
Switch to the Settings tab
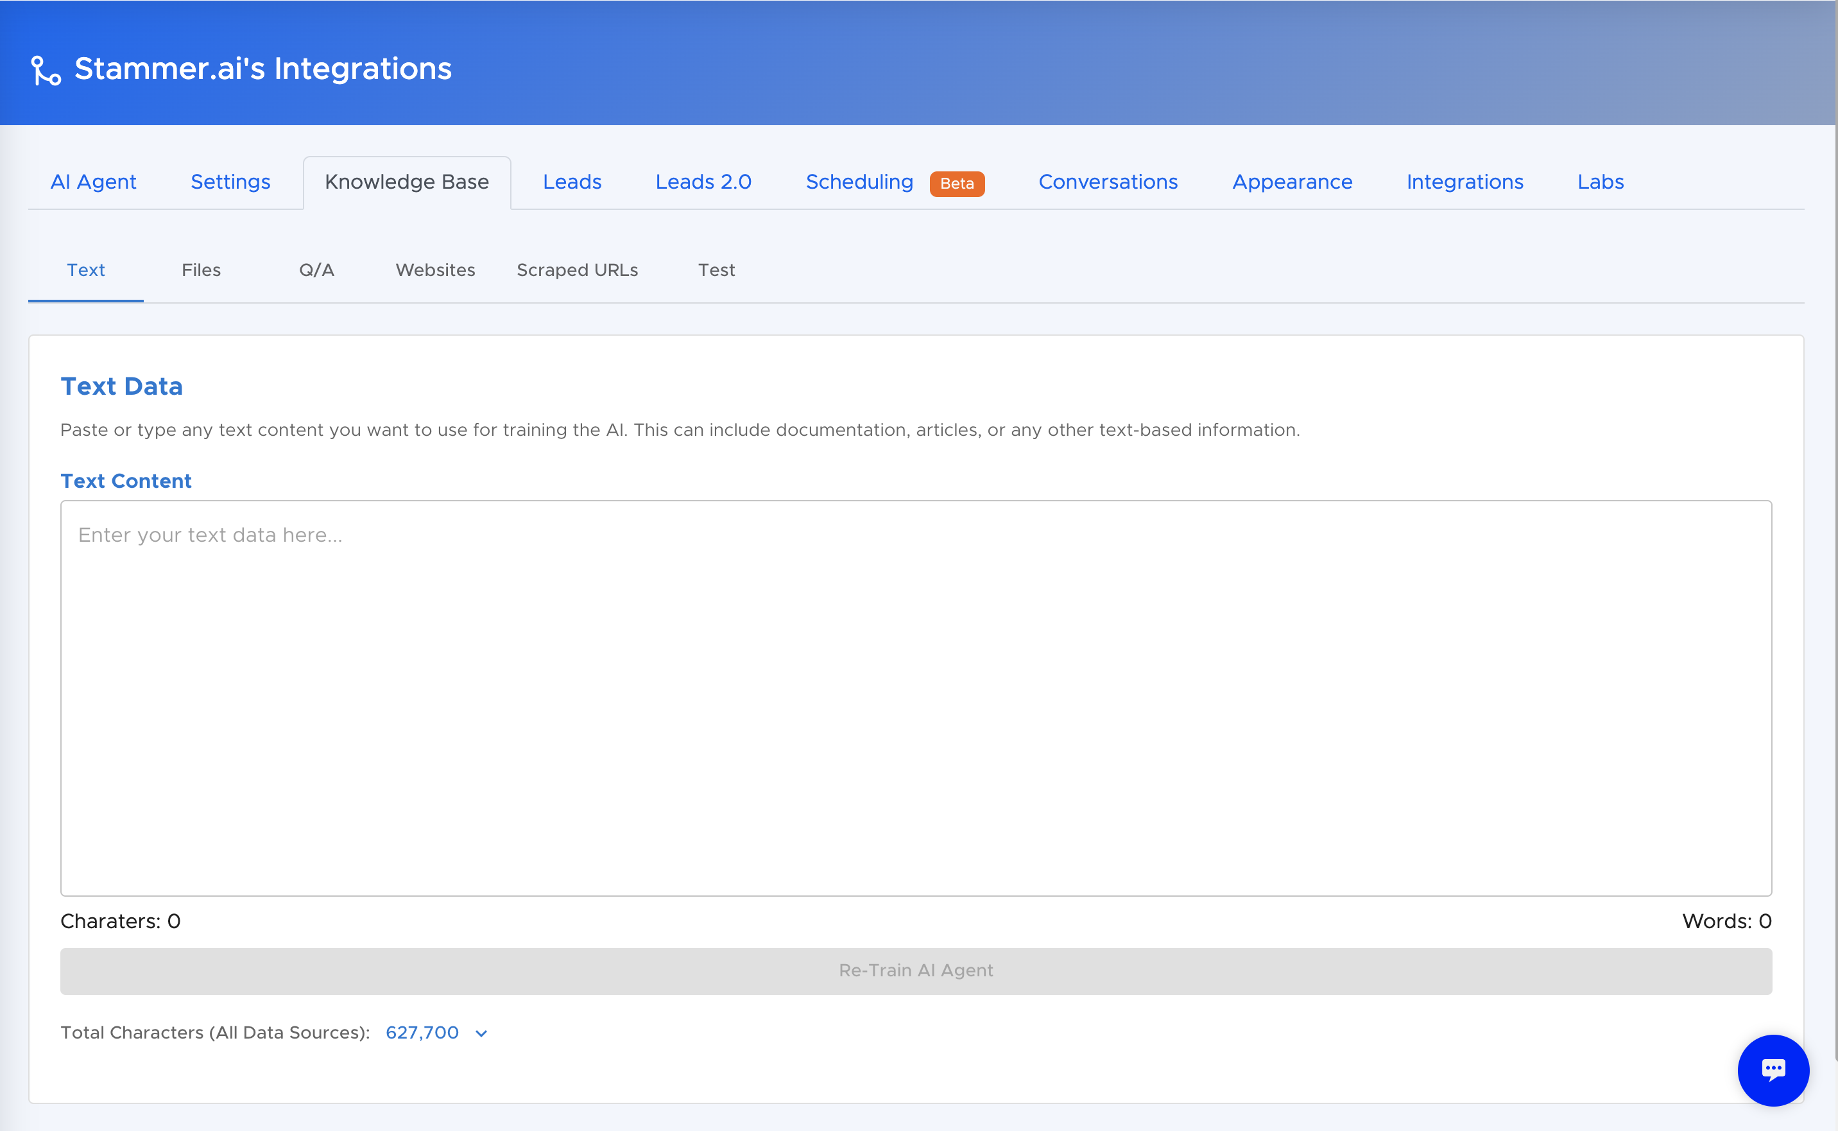click(230, 182)
